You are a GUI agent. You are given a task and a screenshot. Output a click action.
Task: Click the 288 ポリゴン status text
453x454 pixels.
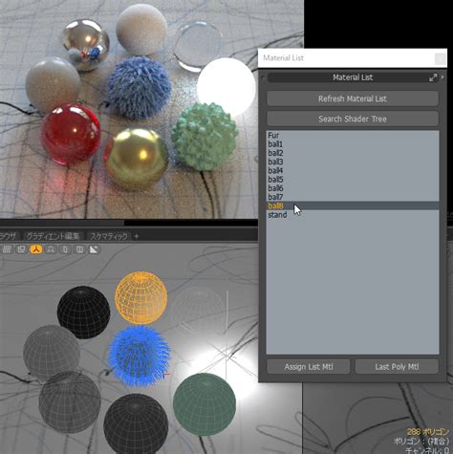click(428, 432)
